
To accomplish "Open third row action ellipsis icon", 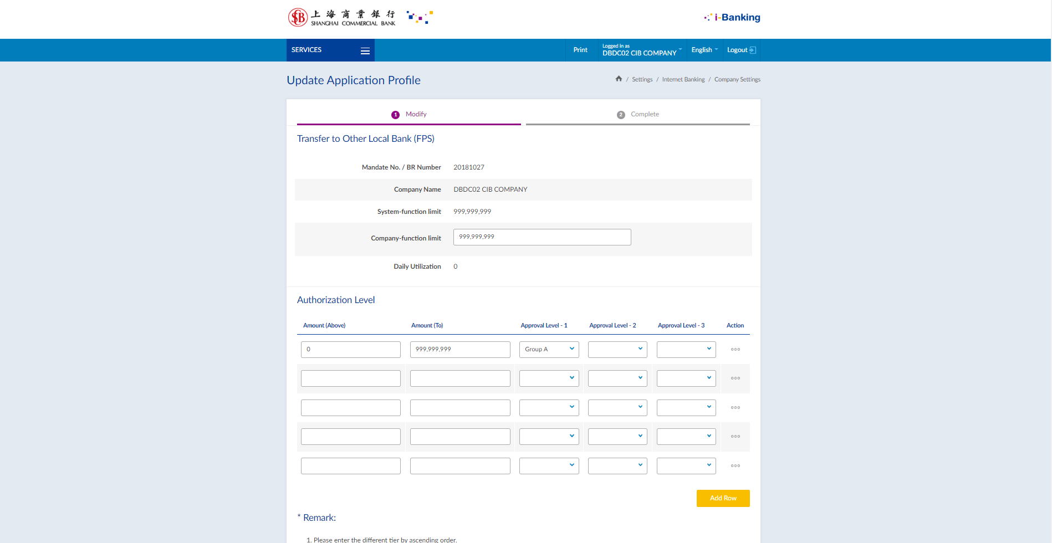I will click(x=735, y=408).
